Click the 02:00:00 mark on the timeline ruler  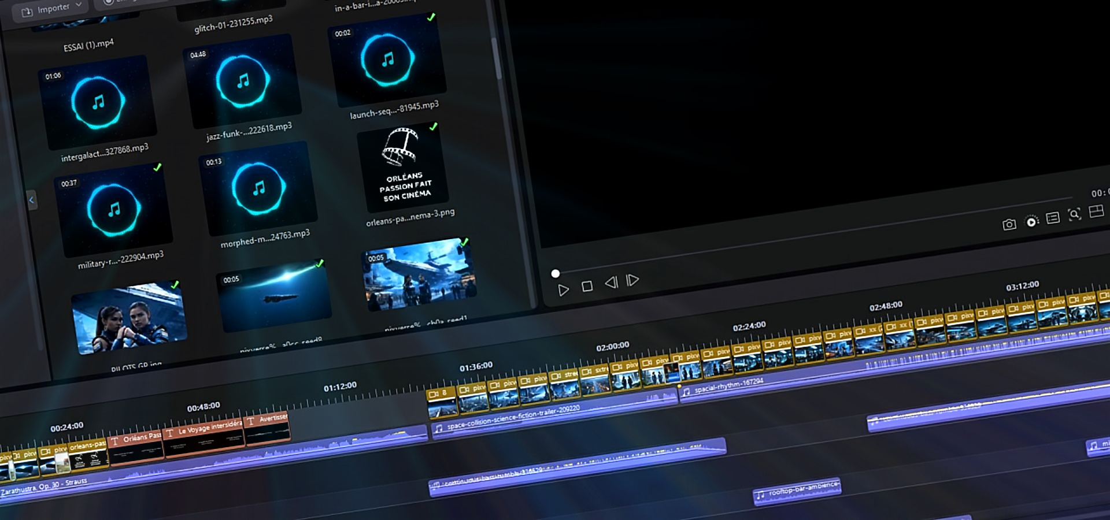pyautogui.click(x=612, y=346)
